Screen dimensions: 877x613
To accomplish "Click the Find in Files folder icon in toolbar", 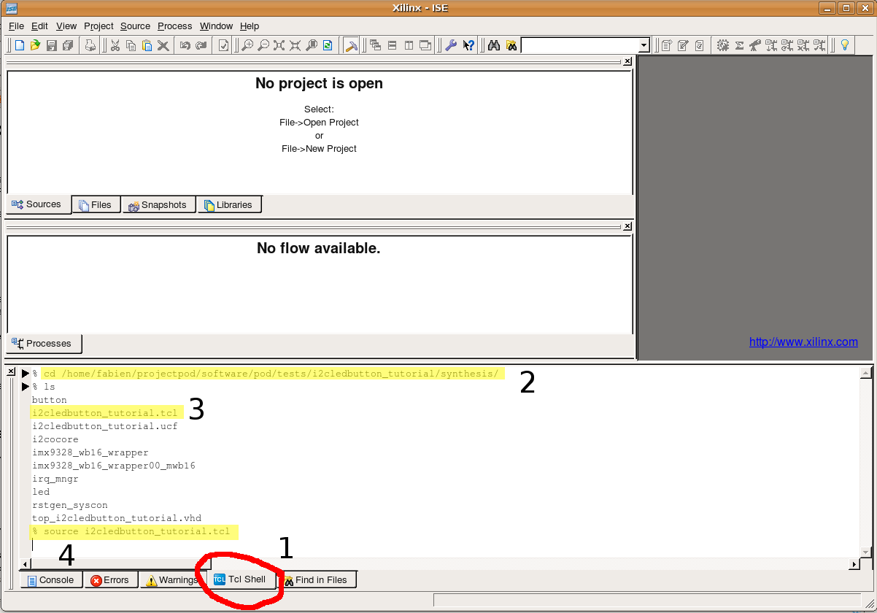I will click(x=511, y=45).
